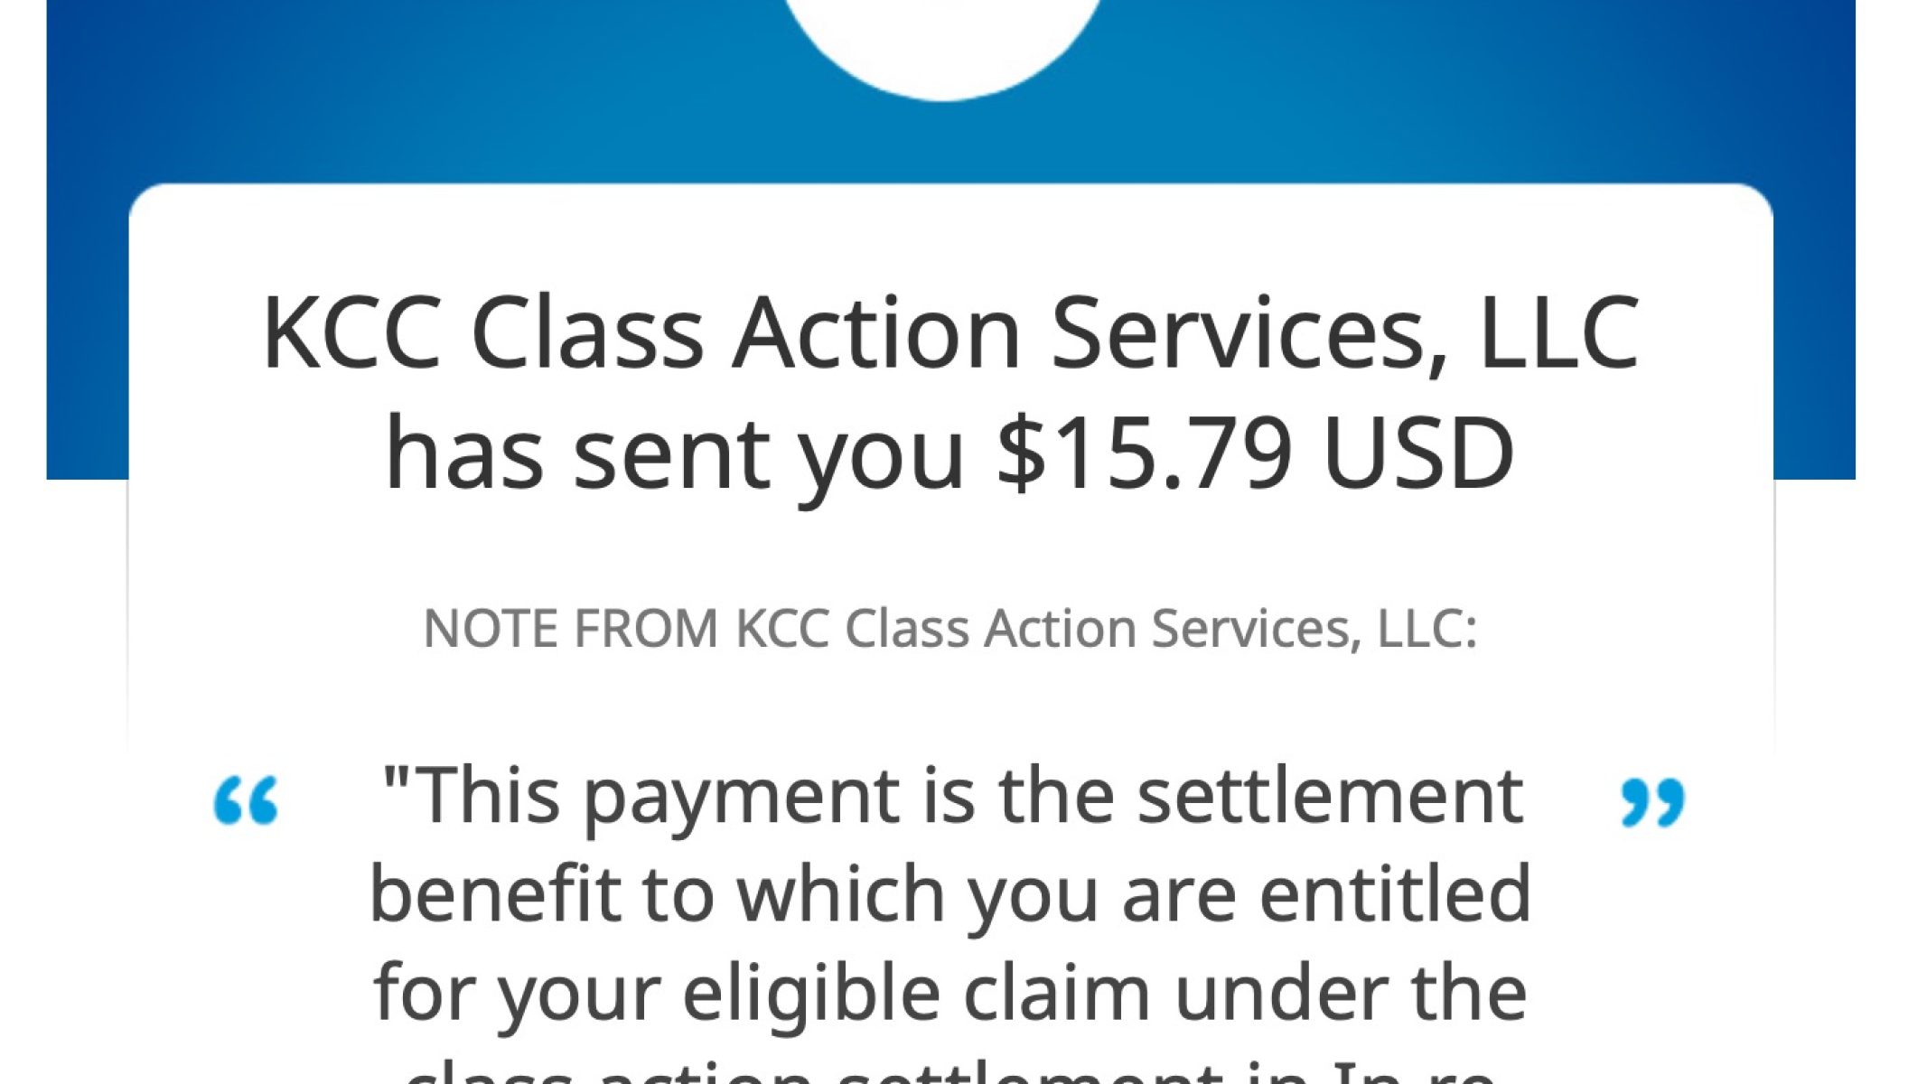Click the partially visible bottom line of the note
The image size is (1927, 1084).
point(950,1073)
